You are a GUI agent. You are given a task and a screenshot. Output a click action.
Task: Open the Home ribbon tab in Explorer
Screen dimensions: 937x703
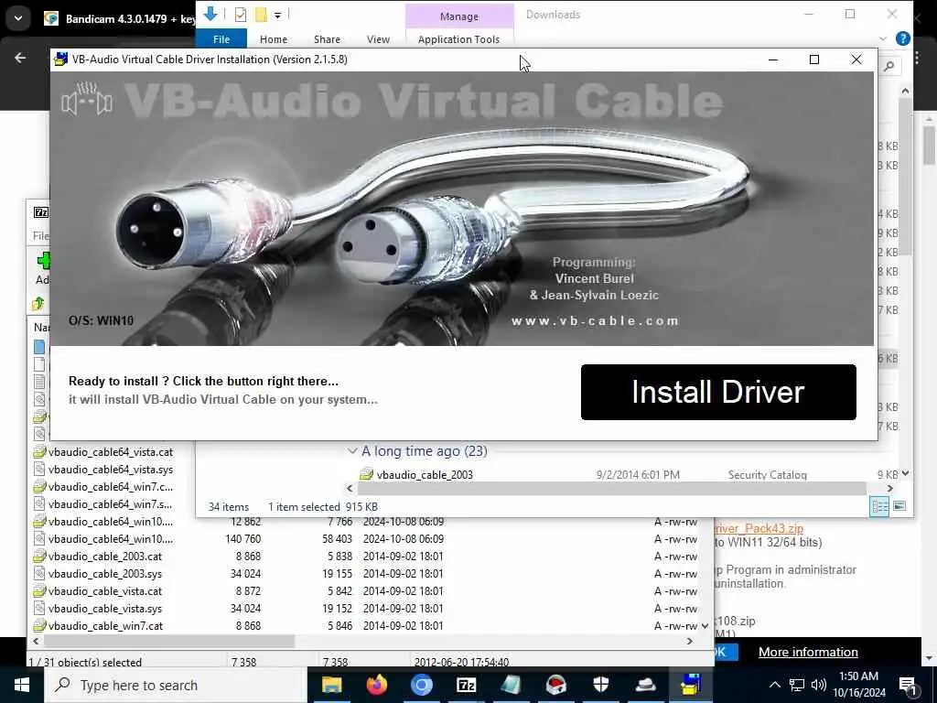[x=274, y=38]
